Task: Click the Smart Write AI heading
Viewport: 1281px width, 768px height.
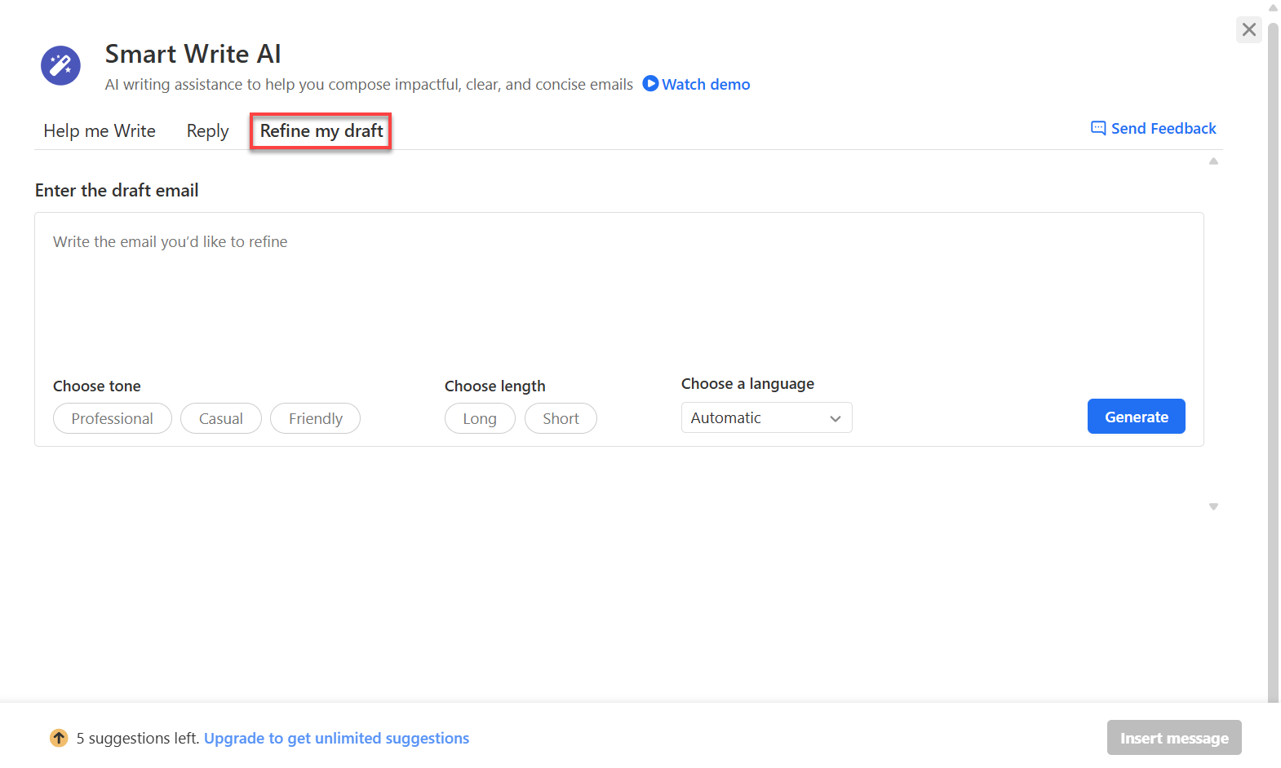Action: click(x=193, y=54)
